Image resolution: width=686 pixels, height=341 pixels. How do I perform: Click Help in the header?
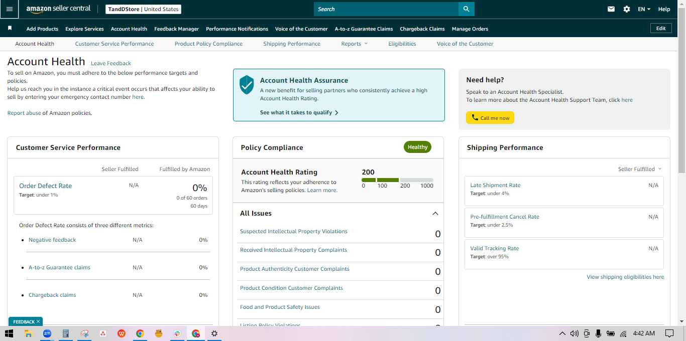click(664, 9)
